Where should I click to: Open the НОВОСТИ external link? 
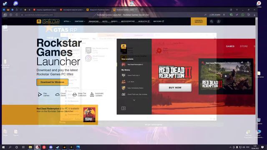144,21
